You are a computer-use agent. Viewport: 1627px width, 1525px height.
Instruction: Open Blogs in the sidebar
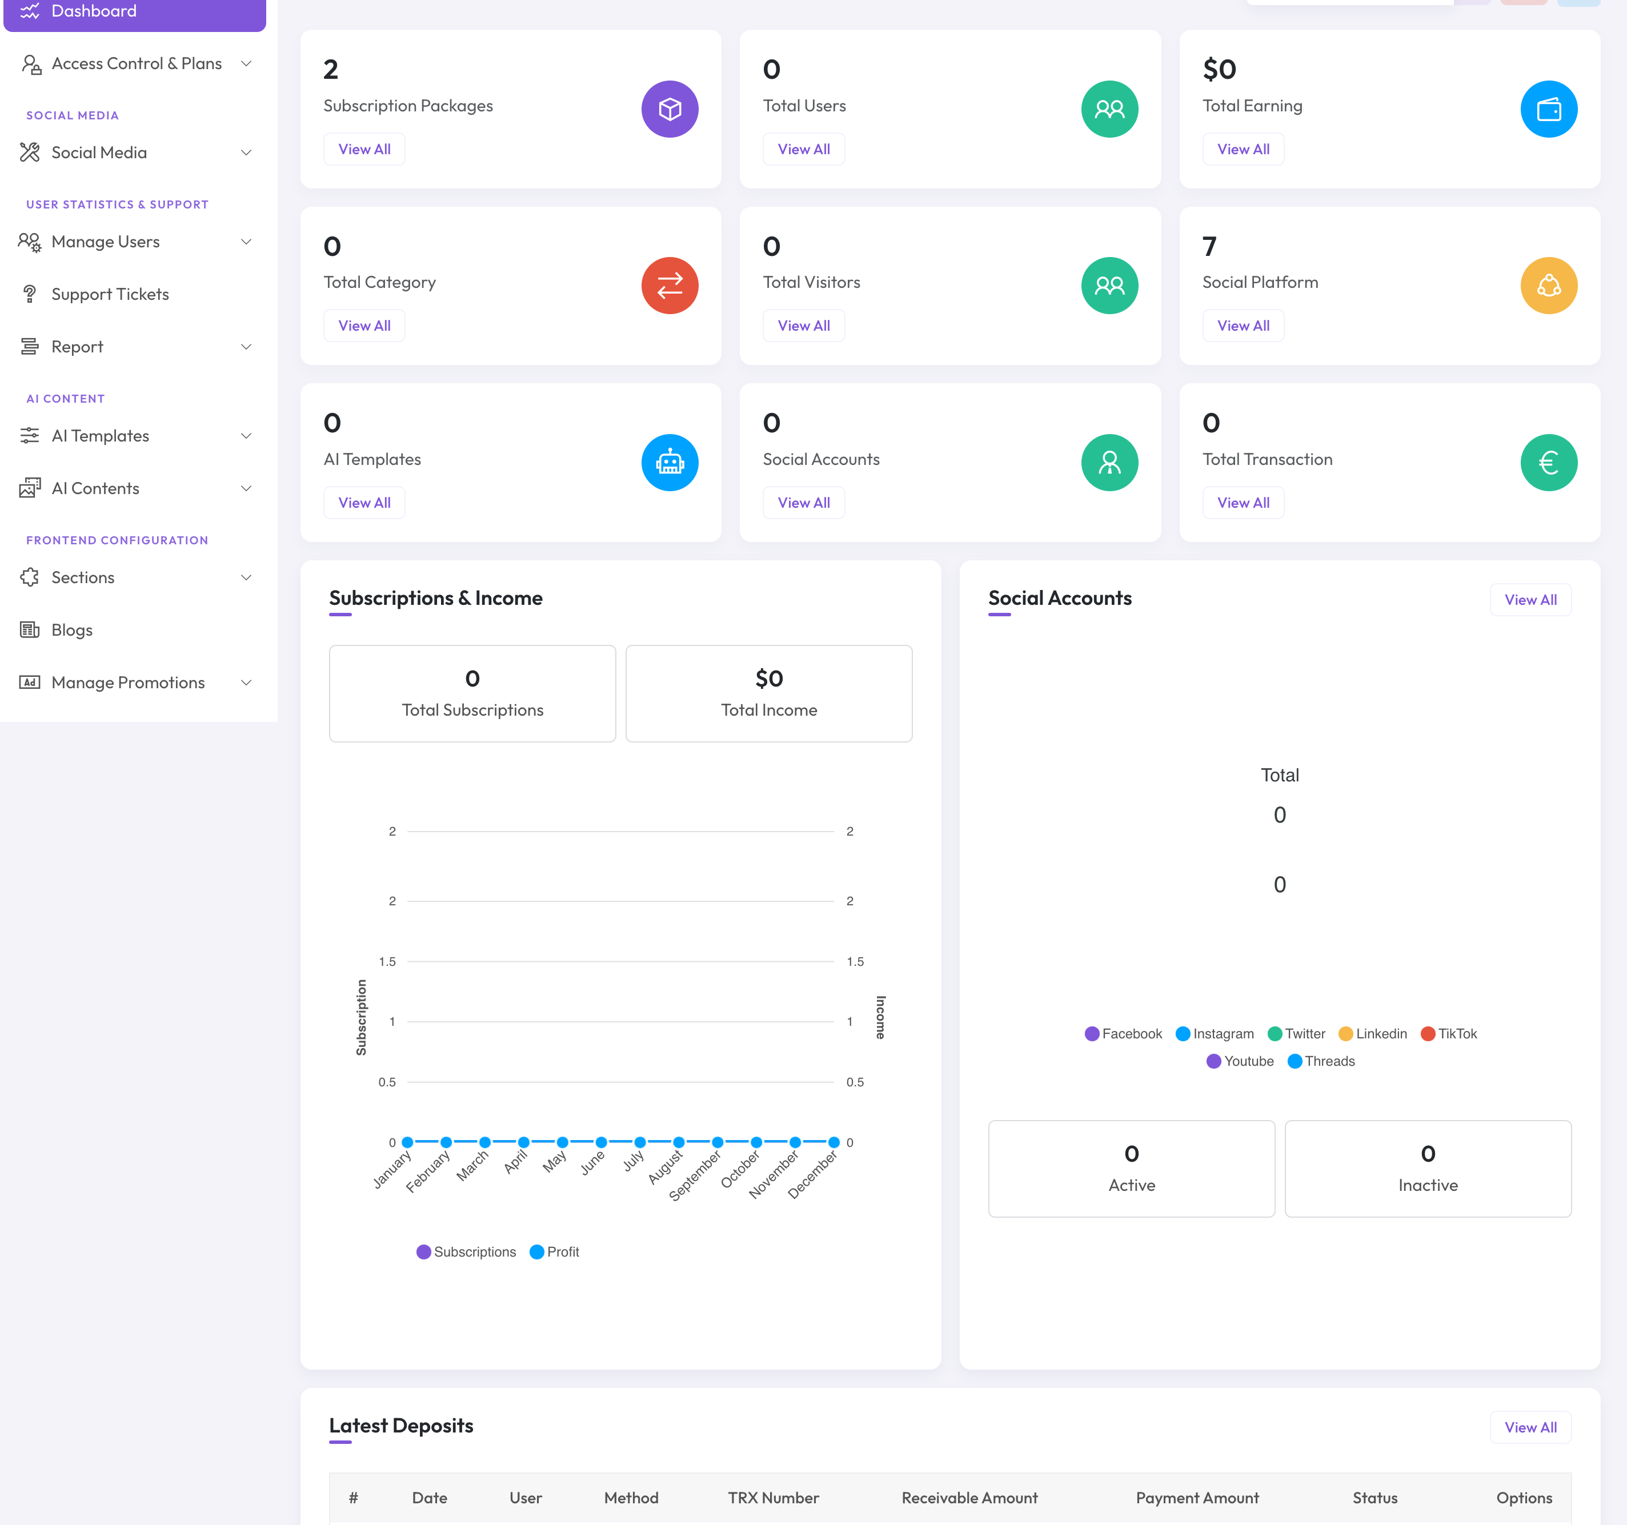point(72,630)
